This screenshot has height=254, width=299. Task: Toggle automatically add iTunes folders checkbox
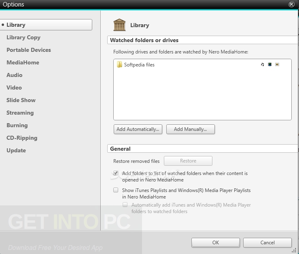125,205
